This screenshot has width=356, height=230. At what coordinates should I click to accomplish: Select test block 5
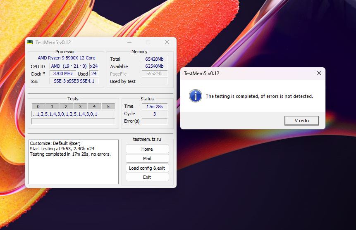pos(108,107)
